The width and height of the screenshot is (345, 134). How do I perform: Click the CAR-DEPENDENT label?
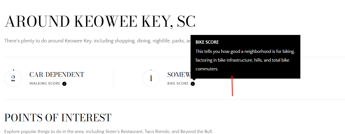coord(57,75)
